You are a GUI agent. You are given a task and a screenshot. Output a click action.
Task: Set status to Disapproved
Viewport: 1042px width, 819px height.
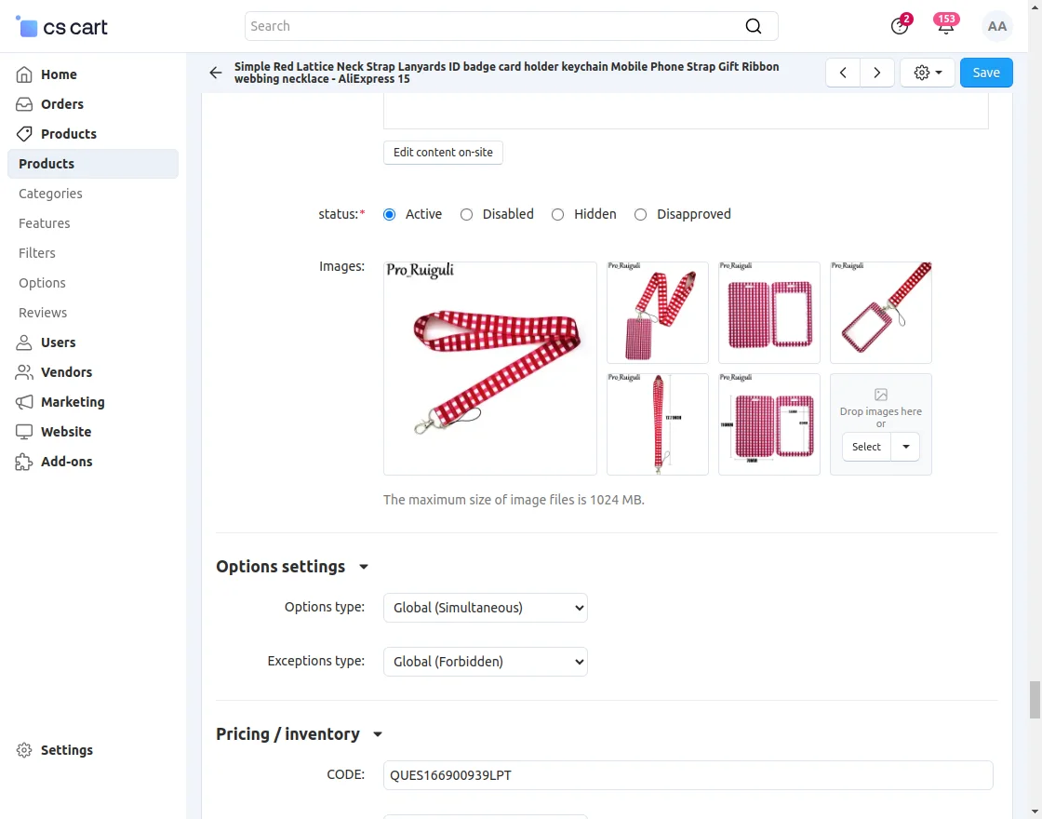641,214
